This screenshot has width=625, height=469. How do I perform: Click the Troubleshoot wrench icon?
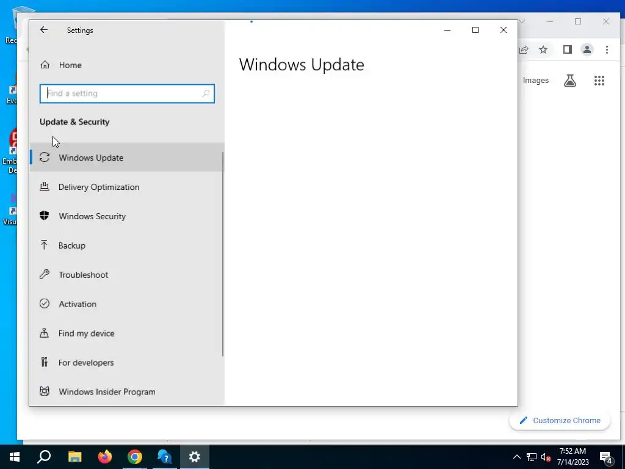[44, 274]
